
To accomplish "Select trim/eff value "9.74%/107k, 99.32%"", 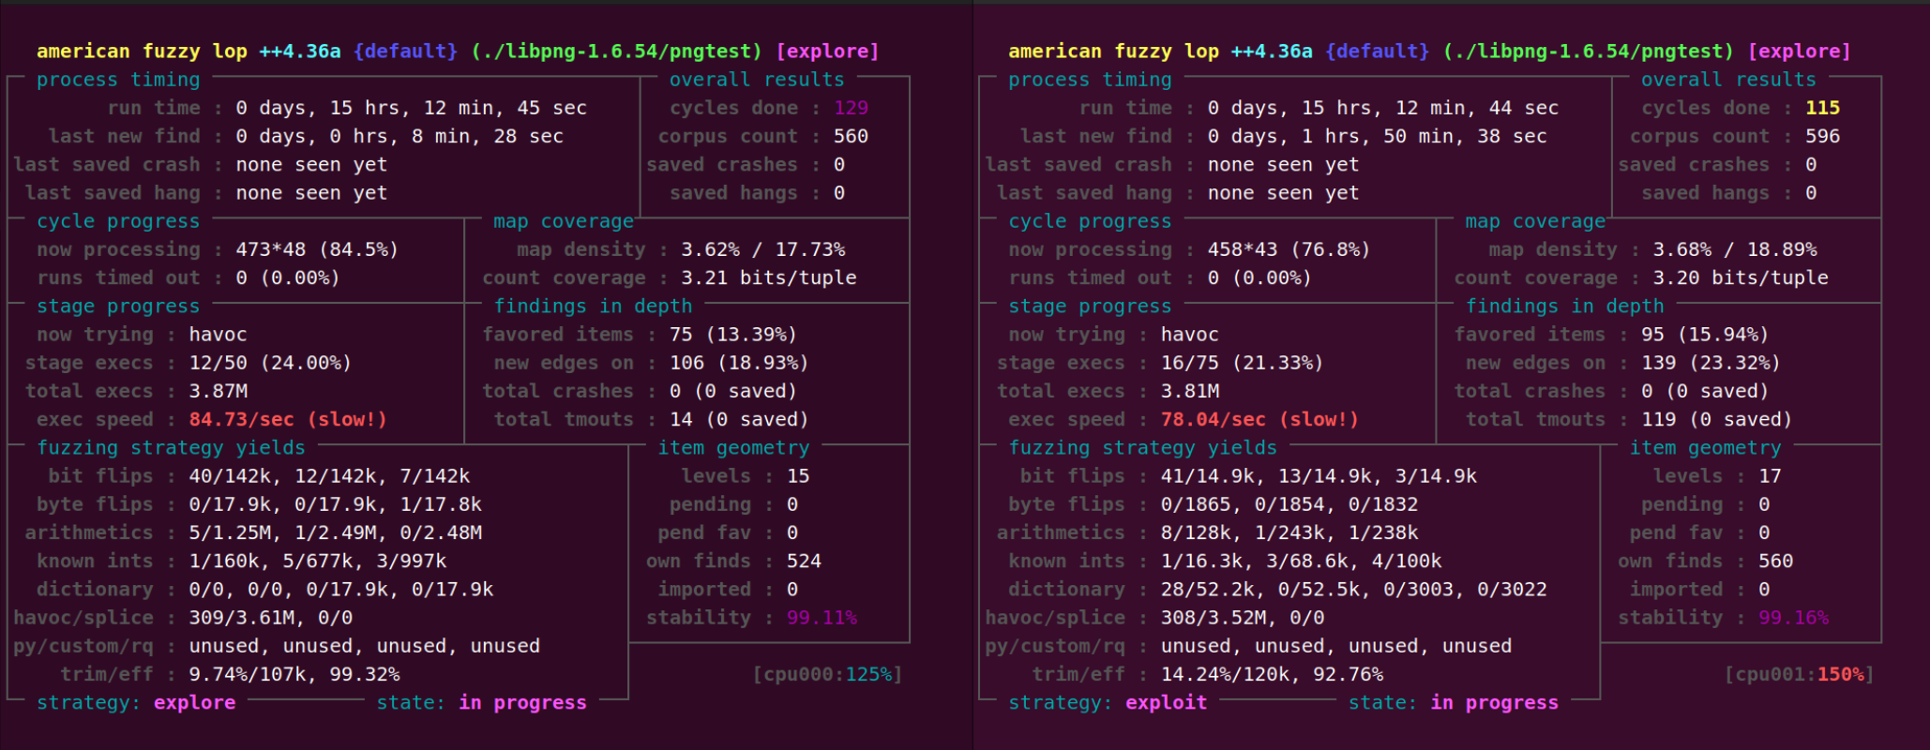I will coord(294,674).
